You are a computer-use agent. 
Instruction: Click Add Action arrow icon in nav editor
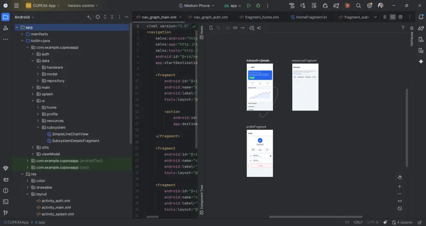pyautogui.click(x=242, y=28)
